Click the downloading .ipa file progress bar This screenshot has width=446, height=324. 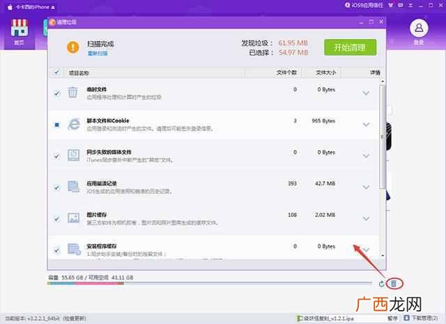pyautogui.click(x=341, y=318)
